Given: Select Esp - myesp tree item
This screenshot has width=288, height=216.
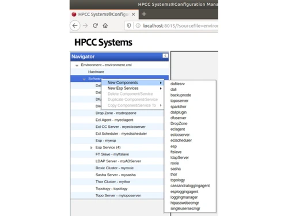Looking at the screenshot, I should 105,141.
